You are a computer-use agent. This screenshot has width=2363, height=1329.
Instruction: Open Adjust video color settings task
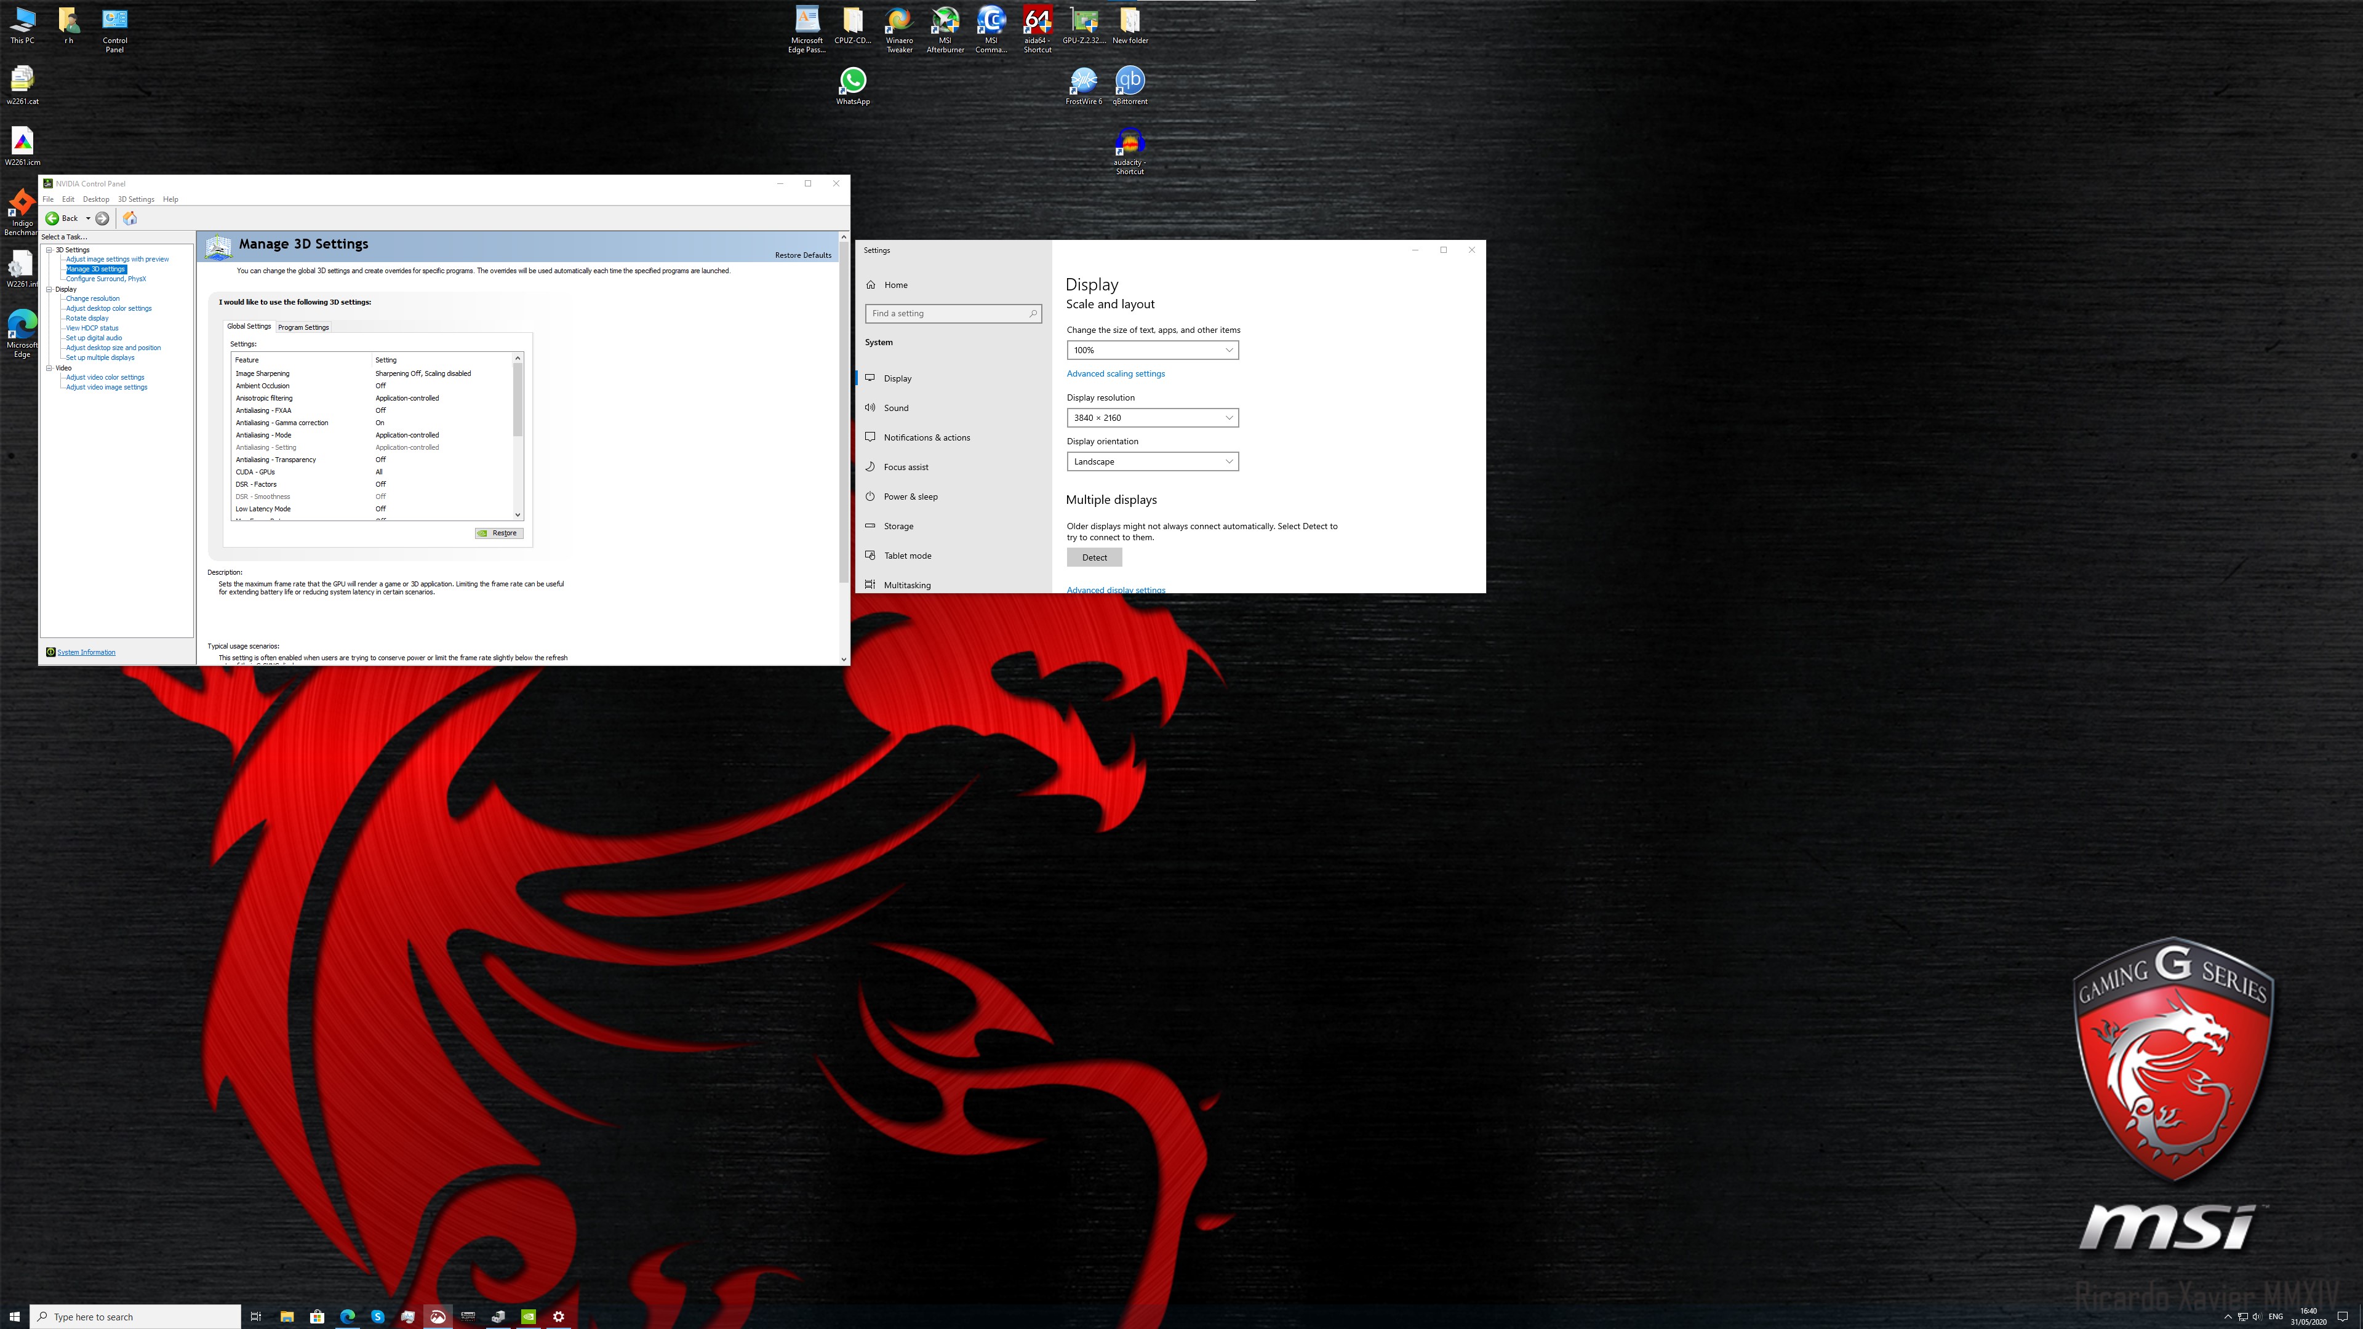105,377
